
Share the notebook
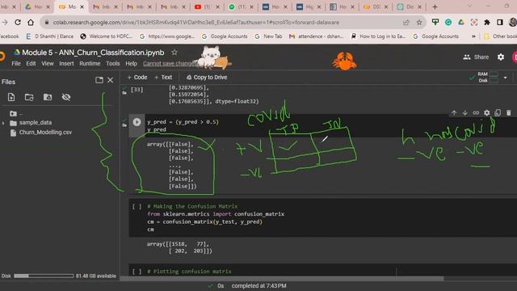coord(476,57)
